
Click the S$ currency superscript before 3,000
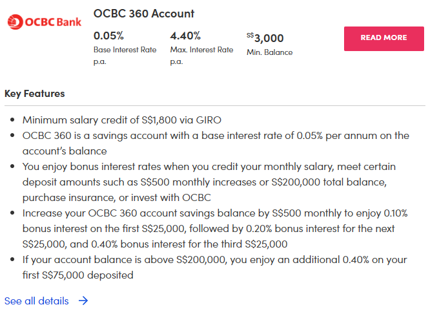click(x=250, y=36)
